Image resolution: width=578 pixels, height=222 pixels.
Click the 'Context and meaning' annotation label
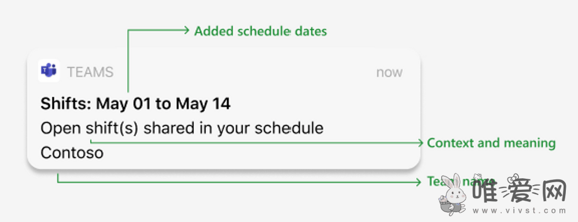[x=491, y=143]
